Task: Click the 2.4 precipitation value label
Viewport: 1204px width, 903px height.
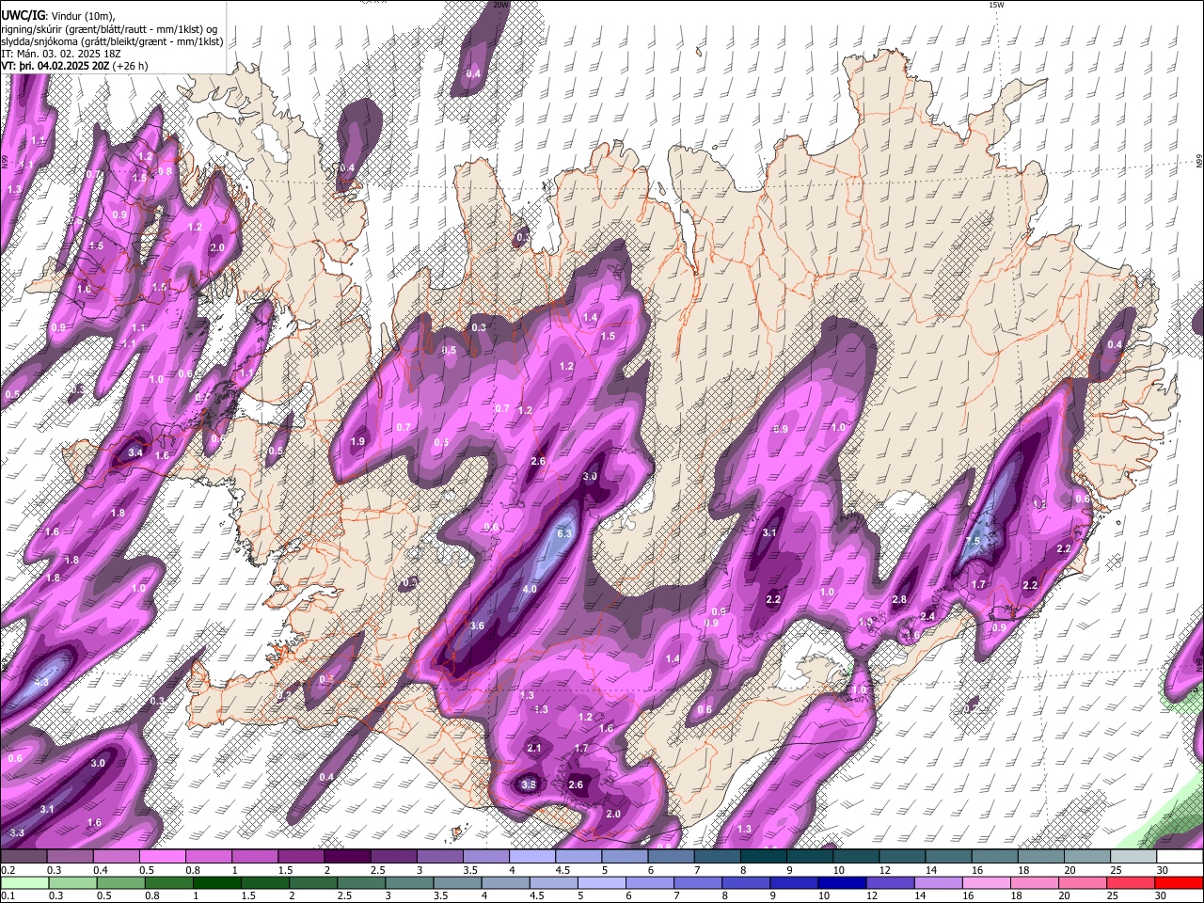Action: pos(927,617)
